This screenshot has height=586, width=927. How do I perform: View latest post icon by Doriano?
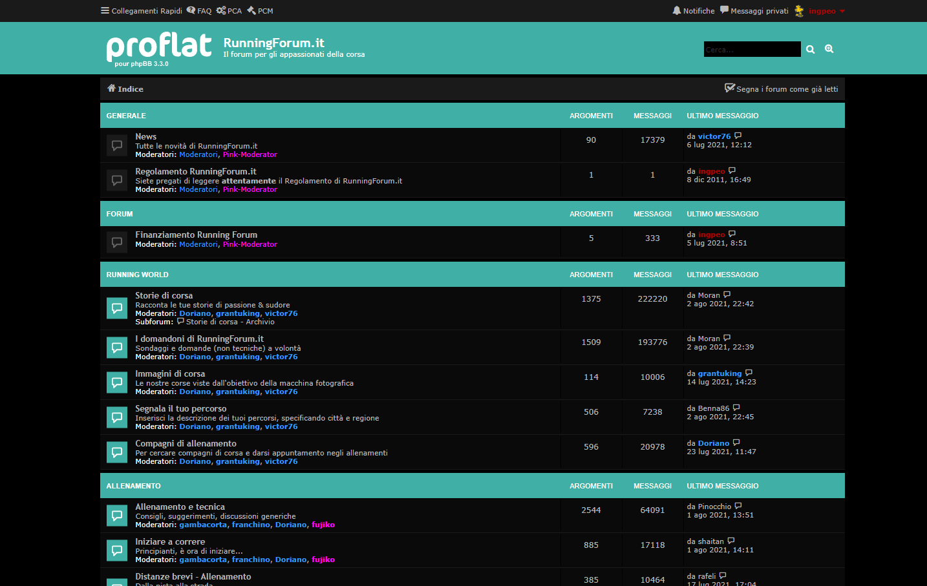pyautogui.click(x=737, y=443)
